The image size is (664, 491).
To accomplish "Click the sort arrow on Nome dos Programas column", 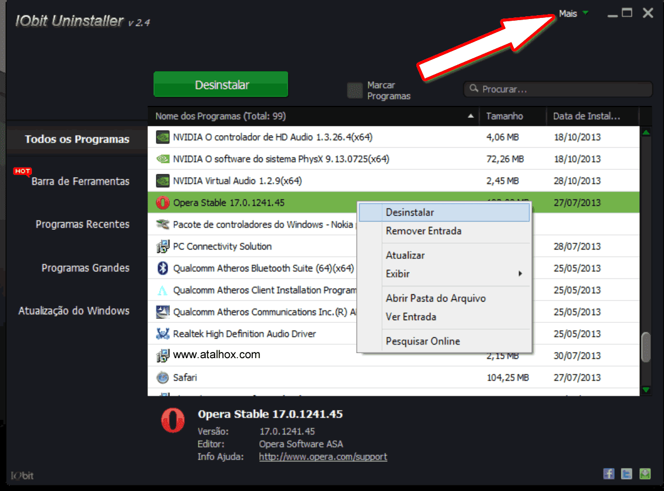I will 470,116.
